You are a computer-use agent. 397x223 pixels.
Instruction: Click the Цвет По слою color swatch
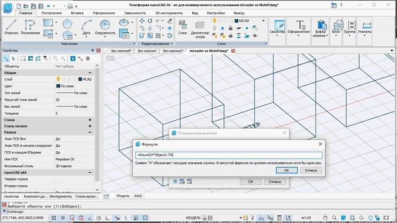58,86
